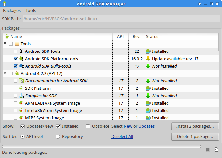Viewport: 222px width, 158px height.
Task: Click 'Done loading packages.' status text
Action: pyautogui.click(x=25, y=152)
